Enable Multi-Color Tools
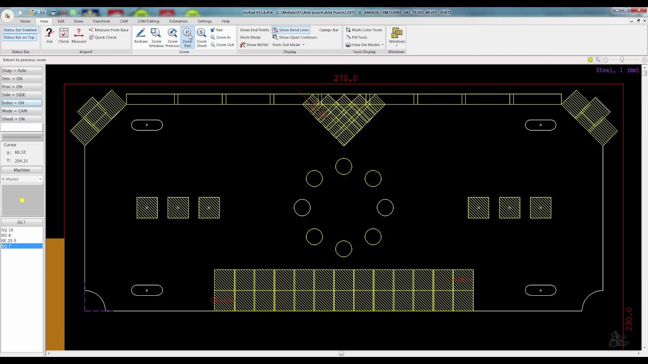 tap(364, 30)
